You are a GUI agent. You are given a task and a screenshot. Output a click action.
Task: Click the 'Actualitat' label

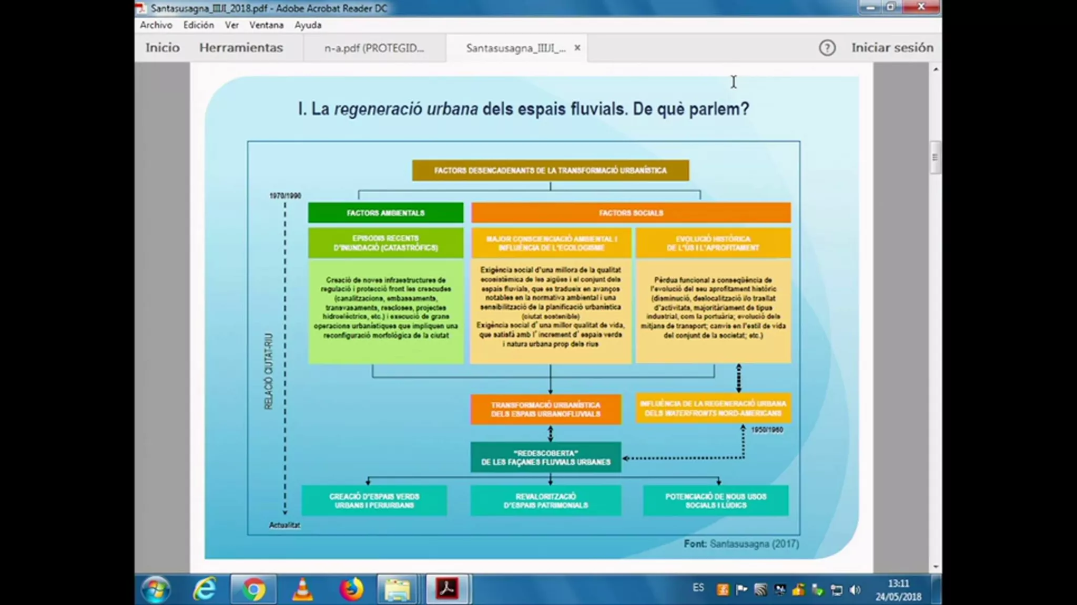pos(285,525)
